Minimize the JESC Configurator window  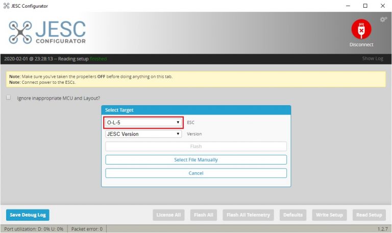click(348, 6)
